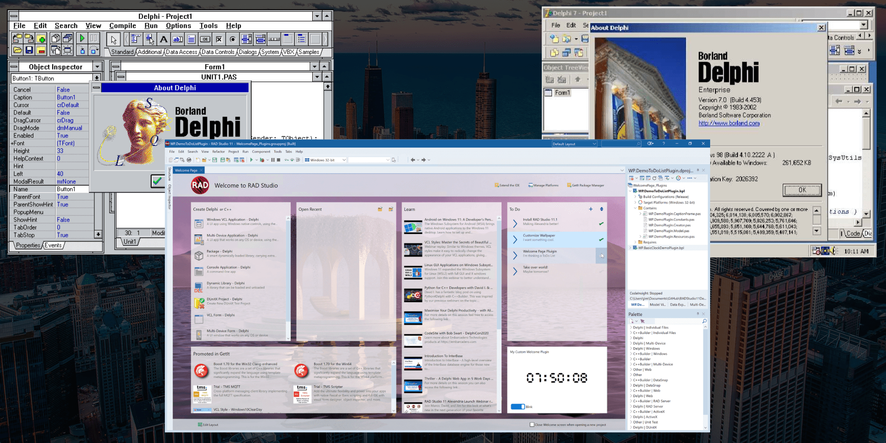Select the ScrollBar component in Delphi 1 palette
The height and width of the screenshot is (443, 886).
coord(274,39)
